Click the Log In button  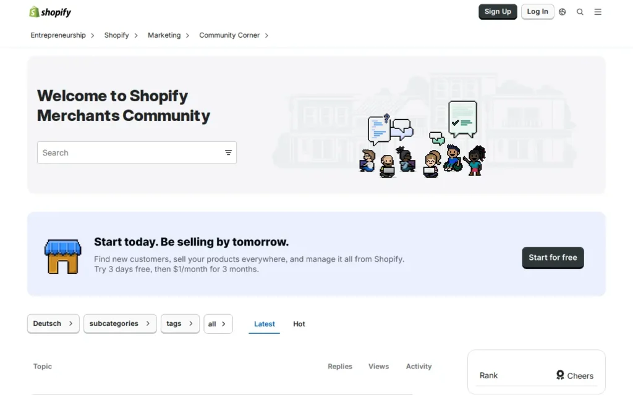537,12
